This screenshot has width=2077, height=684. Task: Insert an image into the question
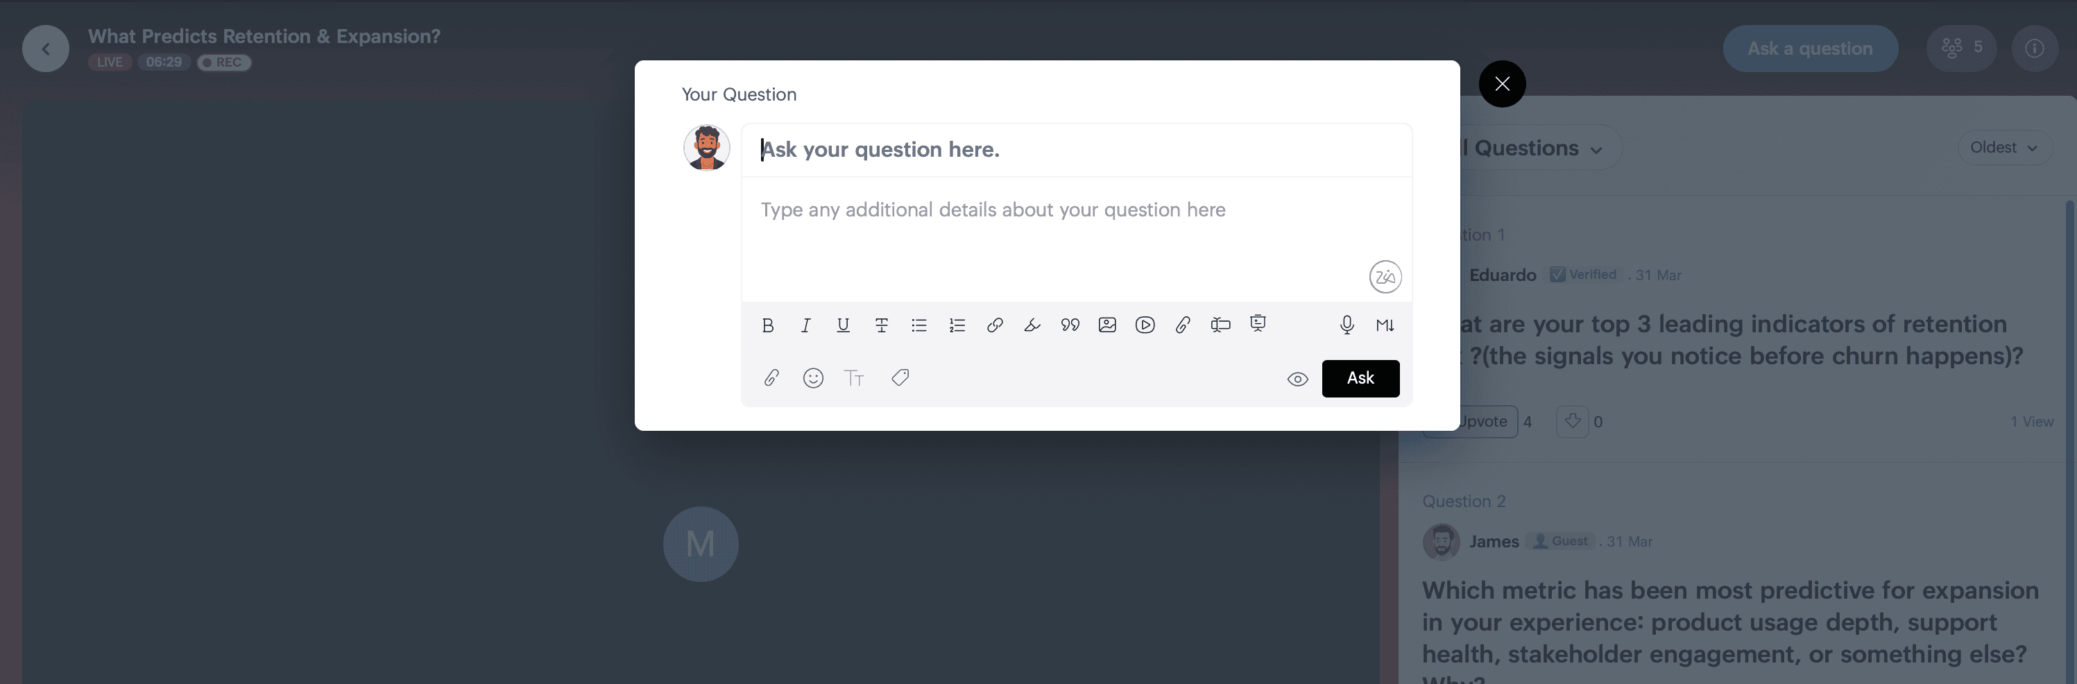click(1108, 325)
